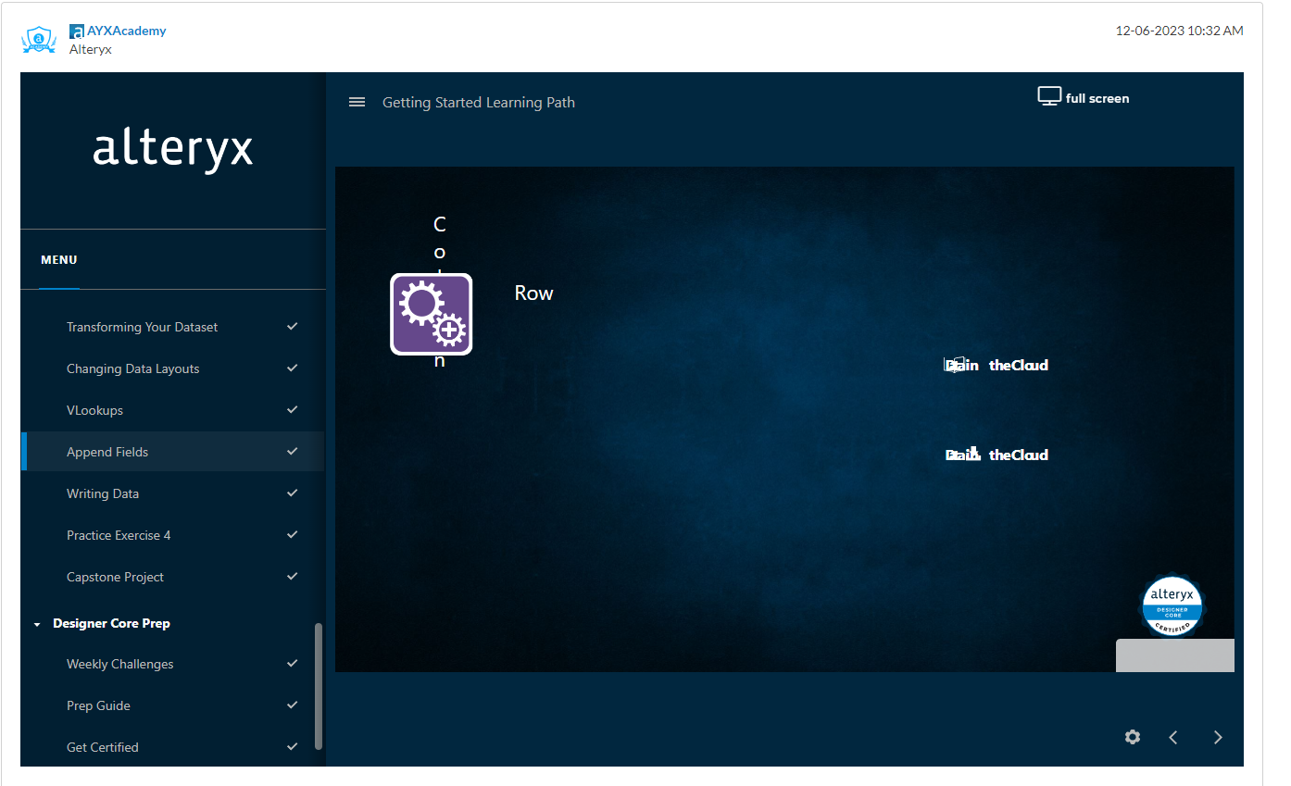
Task: Click the checkmark beside Get Certified
Action: [293, 746]
